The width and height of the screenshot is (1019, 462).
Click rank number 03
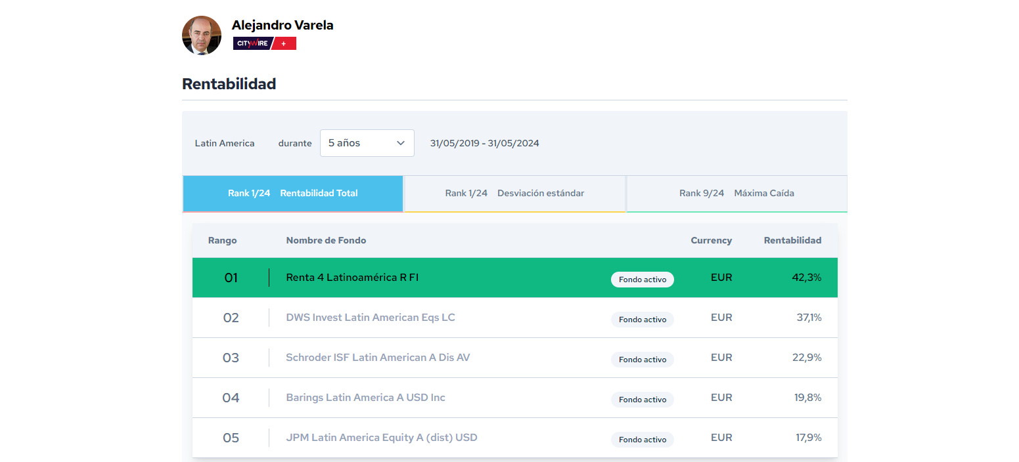pyautogui.click(x=231, y=358)
